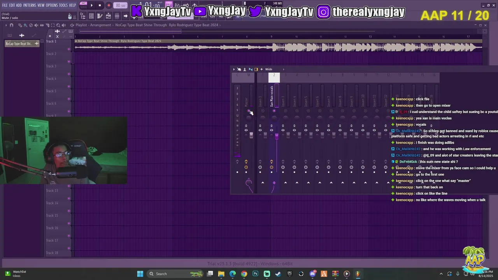Toggle mute on Xan Main voxals track
The width and height of the screenshot is (498, 280).
[x=274, y=111]
